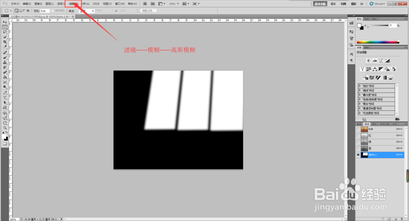Toggle visibility of Red (红) channel

pyautogui.click(x=358, y=136)
